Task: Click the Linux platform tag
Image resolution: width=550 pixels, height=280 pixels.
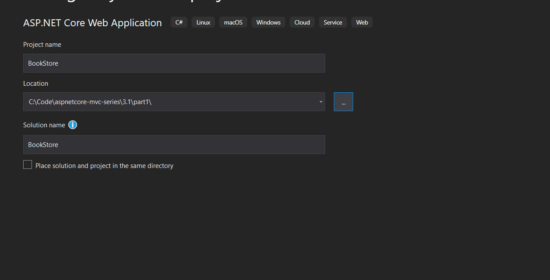Action: pyautogui.click(x=203, y=22)
